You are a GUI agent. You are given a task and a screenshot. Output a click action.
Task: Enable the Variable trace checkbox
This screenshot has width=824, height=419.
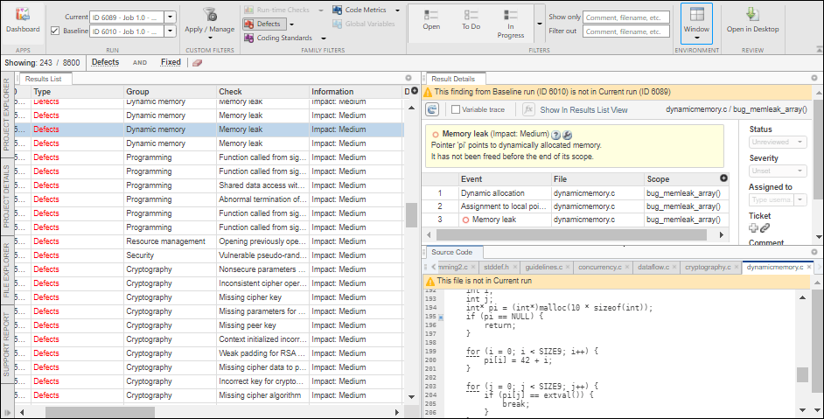click(x=456, y=109)
